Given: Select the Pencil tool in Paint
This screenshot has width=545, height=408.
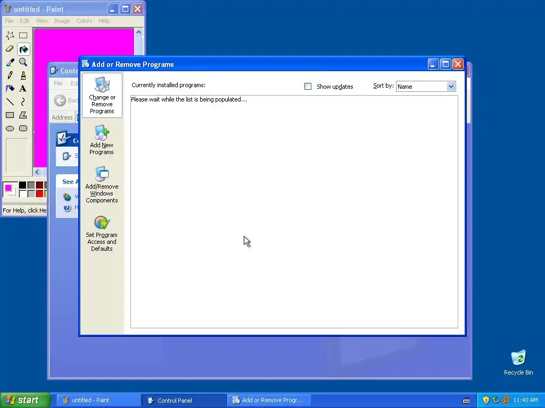Looking at the screenshot, I should pyautogui.click(x=10, y=75).
